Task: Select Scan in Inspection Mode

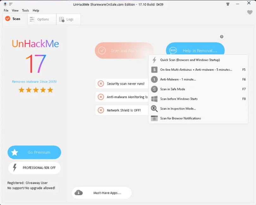Action: tap(198, 109)
